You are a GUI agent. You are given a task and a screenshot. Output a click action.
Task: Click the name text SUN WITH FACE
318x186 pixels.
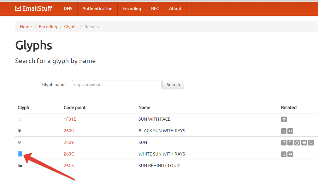click(x=154, y=119)
